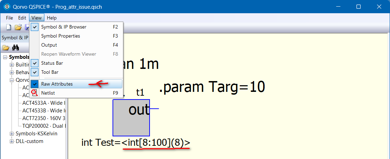This screenshot has height=159, width=390.
Task: Minimize the QSPICE window
Action: 338,7
